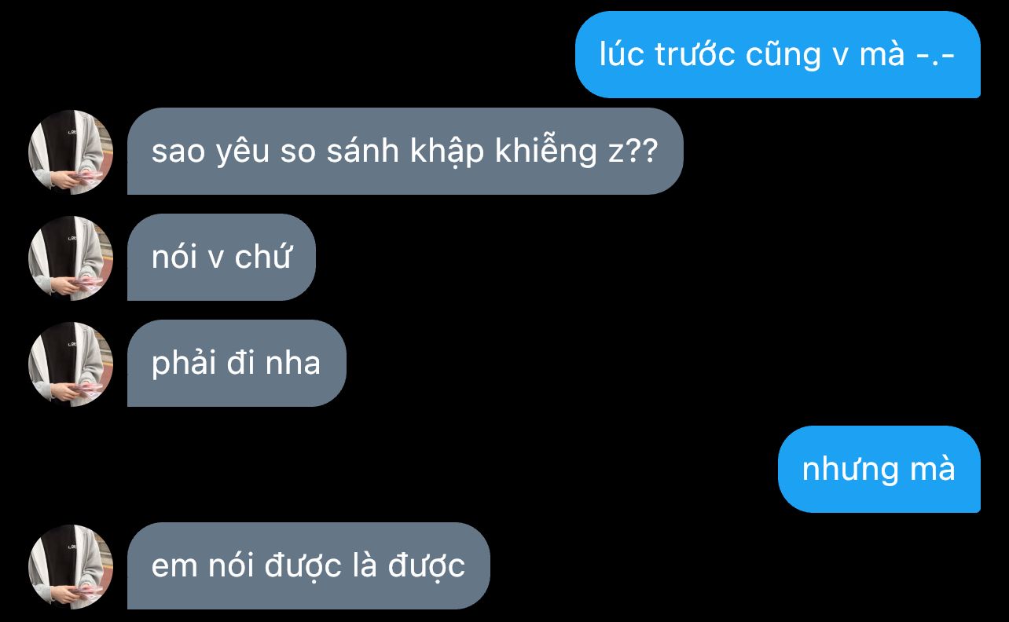The height and width of the screenshot is (622, 1009).
Task: Tap the "em nói được là được" bubble
Action: pyautogui.click(x=309, y=565)
